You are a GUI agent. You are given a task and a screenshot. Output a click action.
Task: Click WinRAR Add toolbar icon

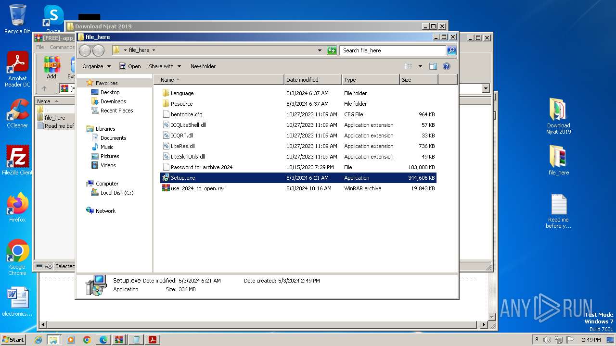point(51,68)
